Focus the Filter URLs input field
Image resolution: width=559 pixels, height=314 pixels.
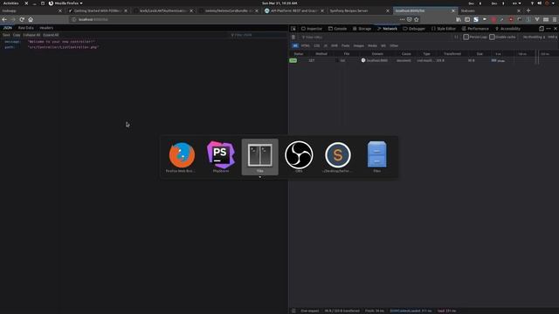[376, 37]
